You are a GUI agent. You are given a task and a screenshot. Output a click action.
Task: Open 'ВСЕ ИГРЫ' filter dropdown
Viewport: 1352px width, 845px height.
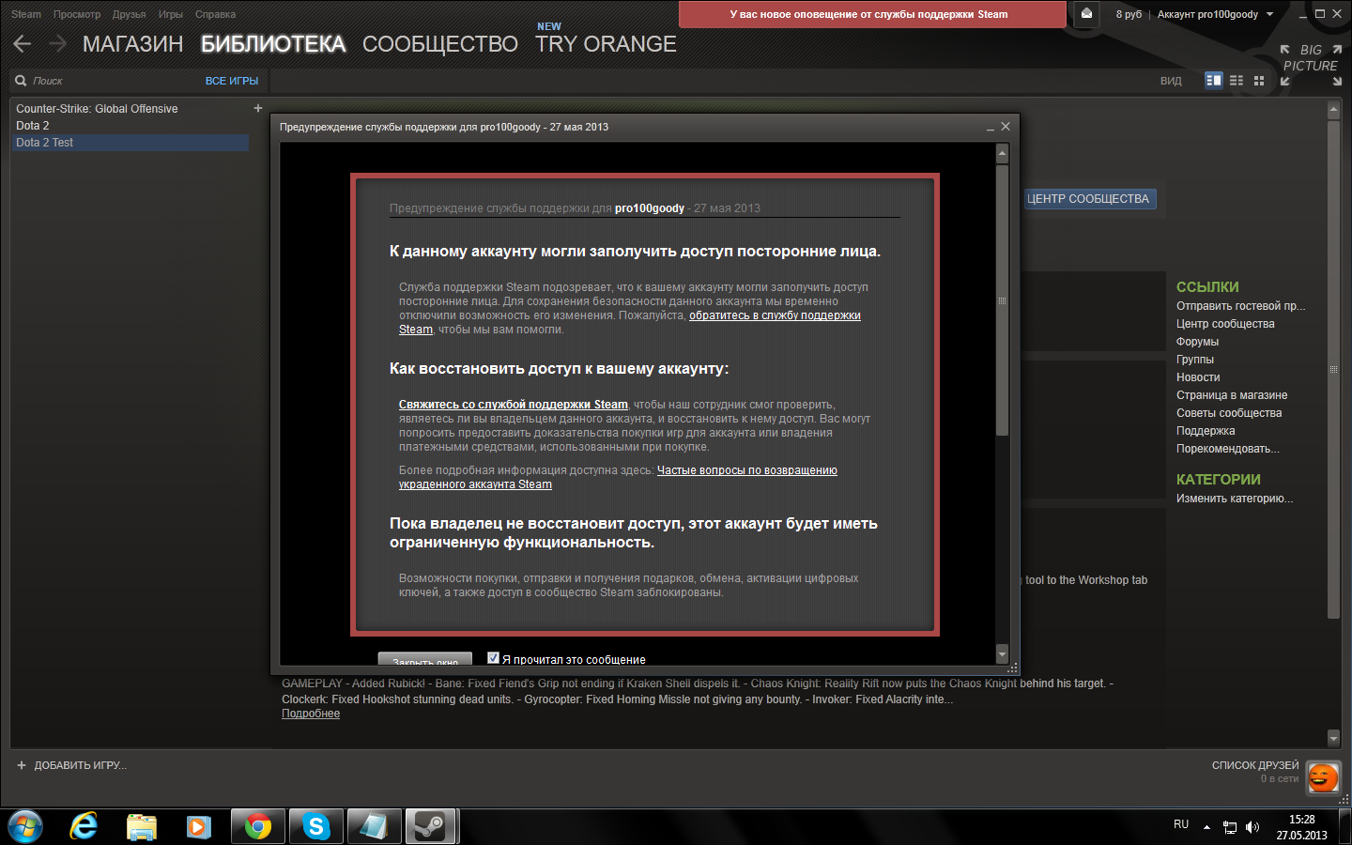pyautogui.click(x=232, y=81)
